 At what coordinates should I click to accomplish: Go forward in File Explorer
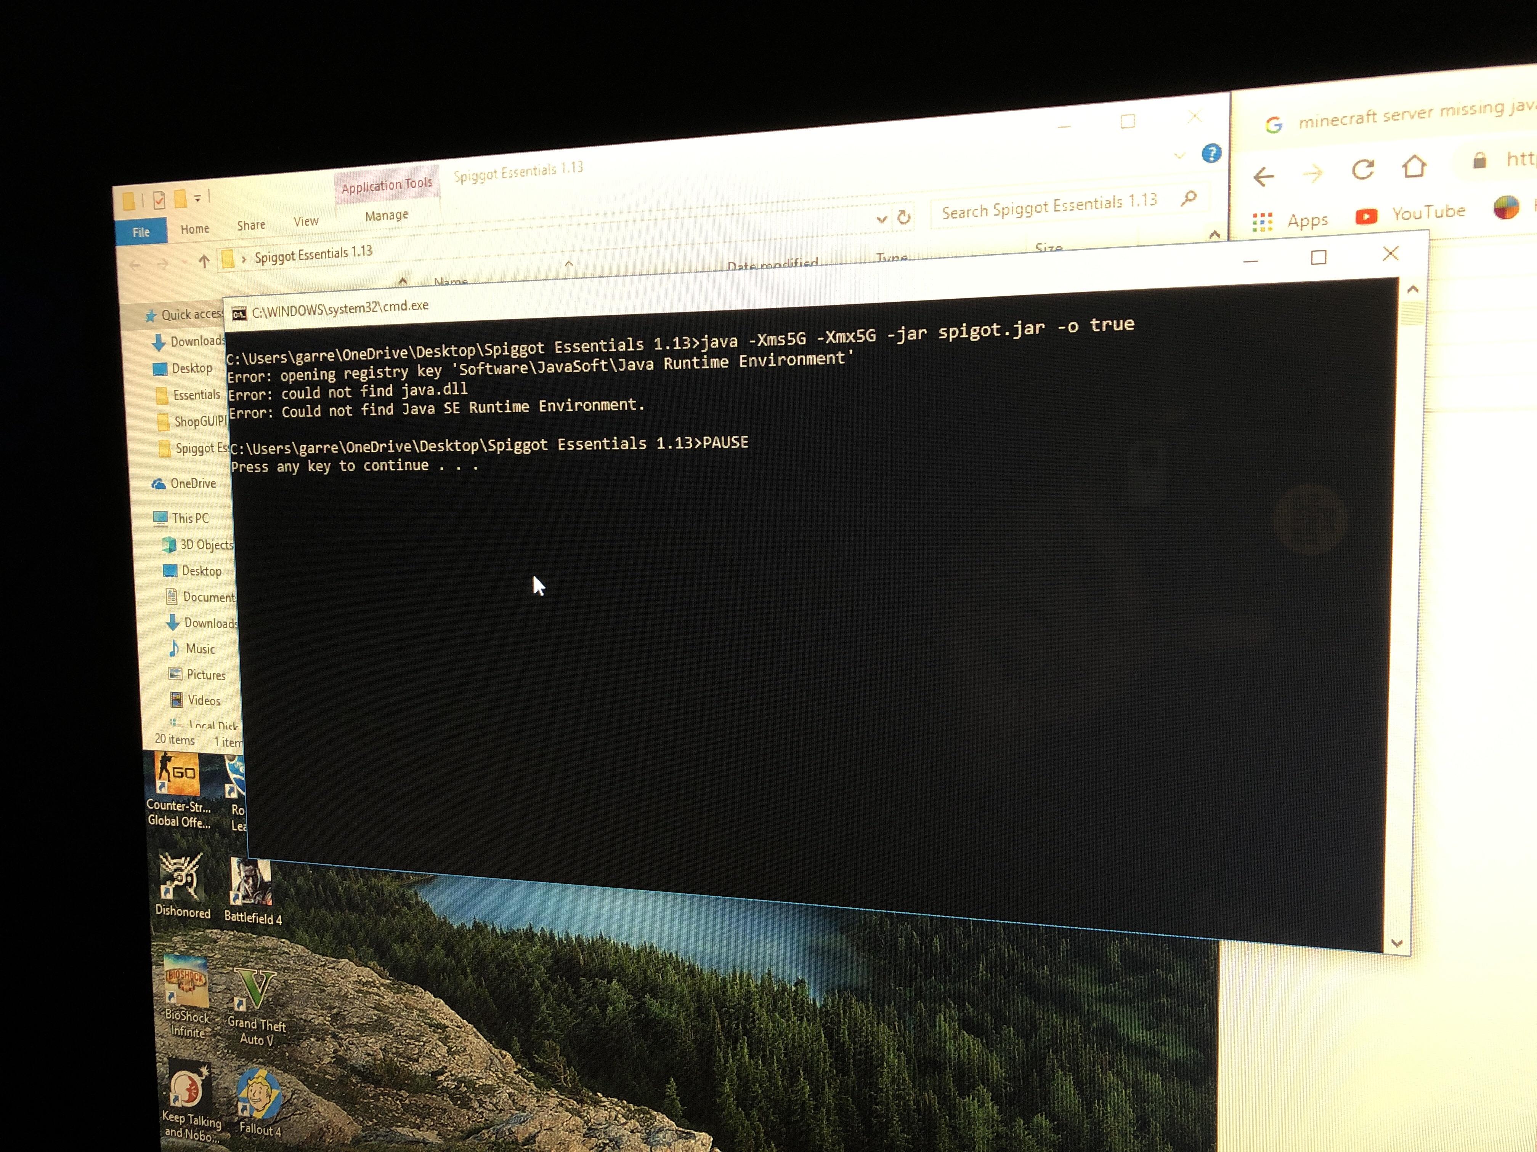point(163,263)
